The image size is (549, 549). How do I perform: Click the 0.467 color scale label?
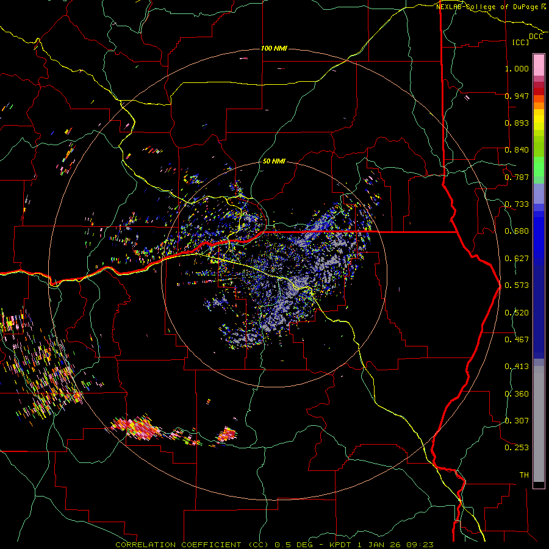coord(517,340)
